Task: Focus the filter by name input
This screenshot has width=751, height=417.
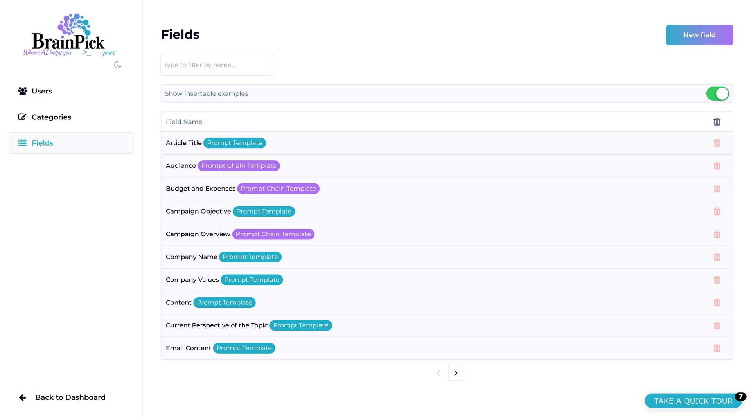Action: pos(217,65)
